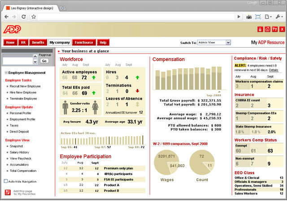Click the red lock icon in header
Screen dimensions: 287x215
click(260, 29)
